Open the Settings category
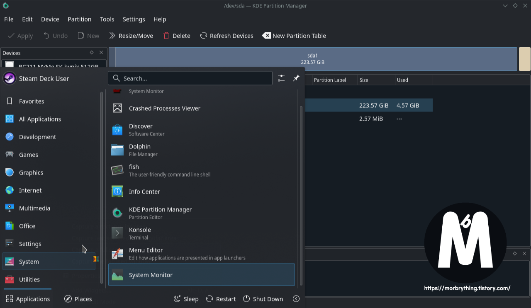This screenshot has height=308, width=531. click(x=49, y=244)
